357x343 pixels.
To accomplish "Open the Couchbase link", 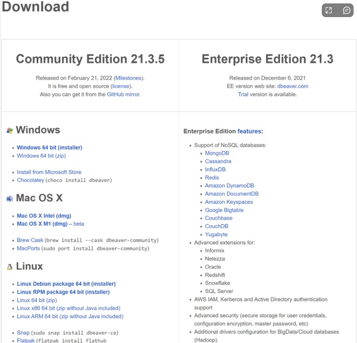I will tap(219, 218).
